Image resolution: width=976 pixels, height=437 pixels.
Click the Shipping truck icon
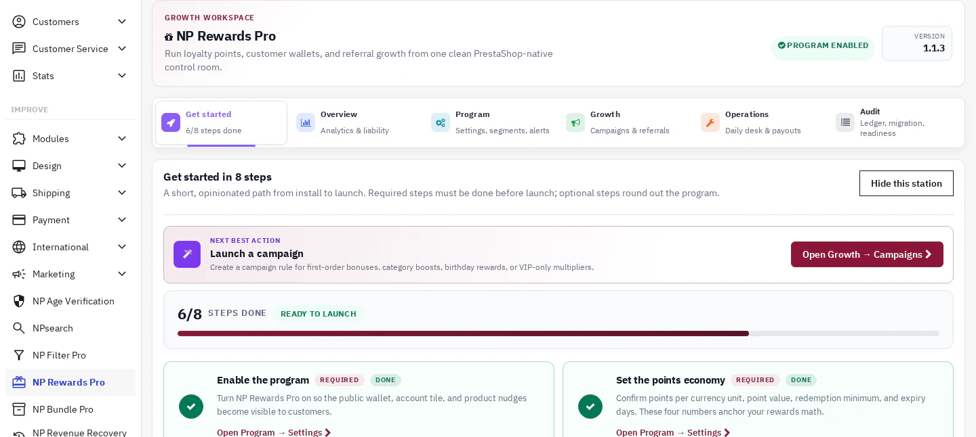[x=19, y=193]
